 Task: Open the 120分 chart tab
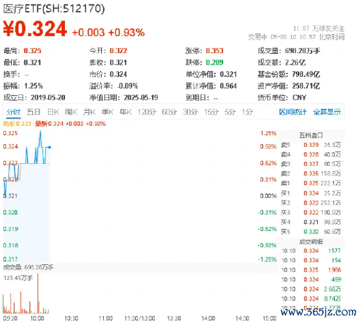[x=147, y=112]
